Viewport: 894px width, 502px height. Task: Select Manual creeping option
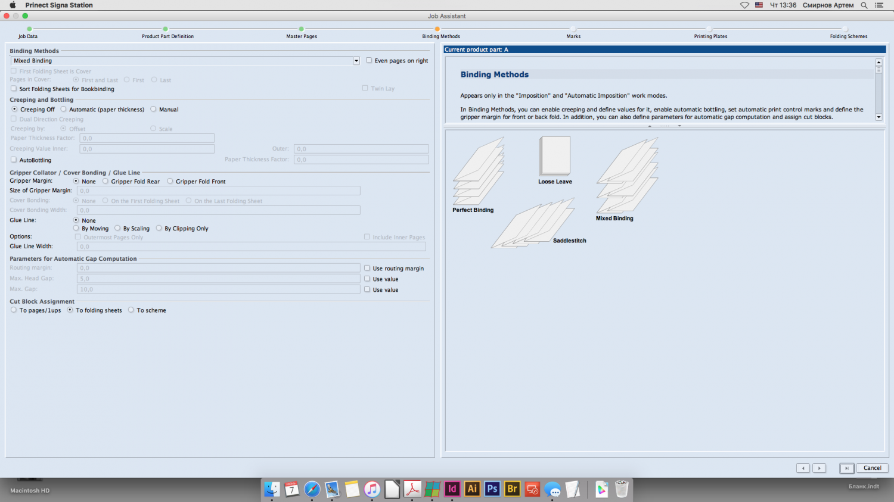click(153, 109)
